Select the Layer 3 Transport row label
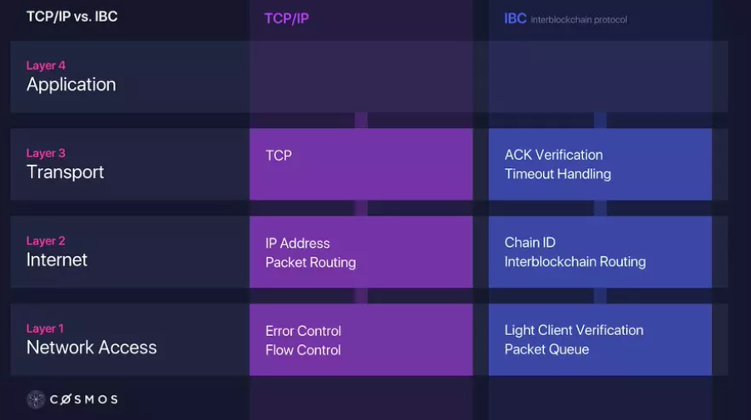 click(65, 164)
